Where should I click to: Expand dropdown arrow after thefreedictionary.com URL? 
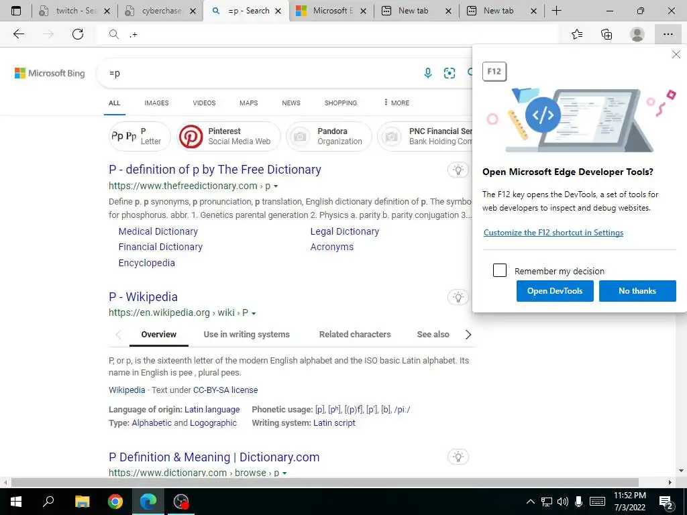point(276,186)
